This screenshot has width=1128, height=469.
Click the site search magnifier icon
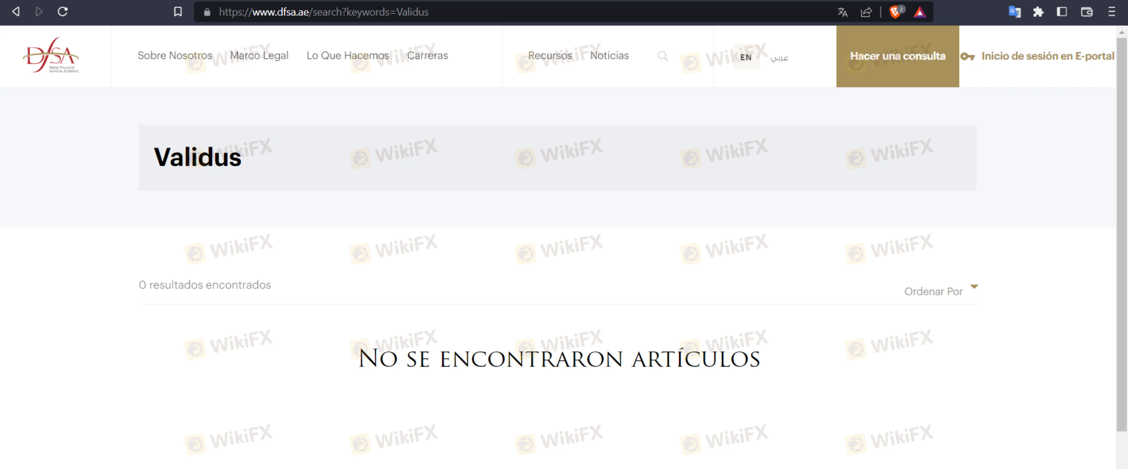coord(663,56)
